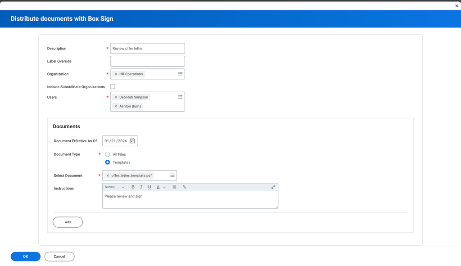Toggle italic formatting in Instructions editor
The height and width of the screenshot is (266, 461).
click(x=141, y=187)
